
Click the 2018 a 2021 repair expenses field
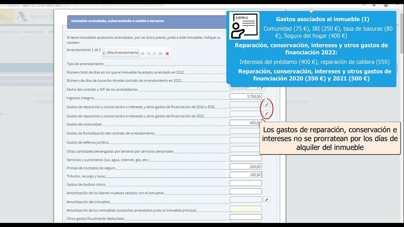point(246,105)
